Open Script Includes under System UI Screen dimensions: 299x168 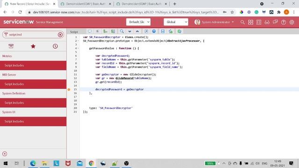tap(33, 121)
